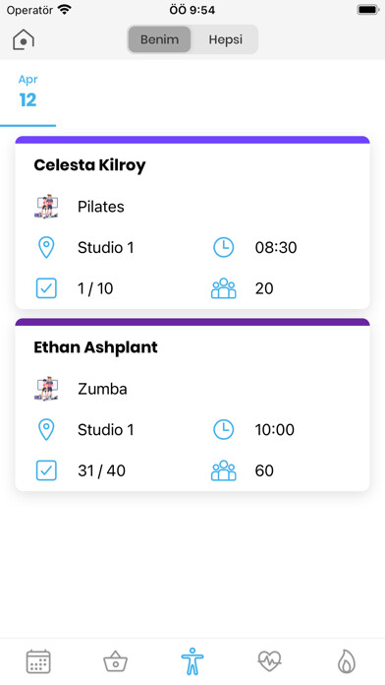Click the people capacity icon showing 60
Screen dimensions: 385x685
pos(224,470)
